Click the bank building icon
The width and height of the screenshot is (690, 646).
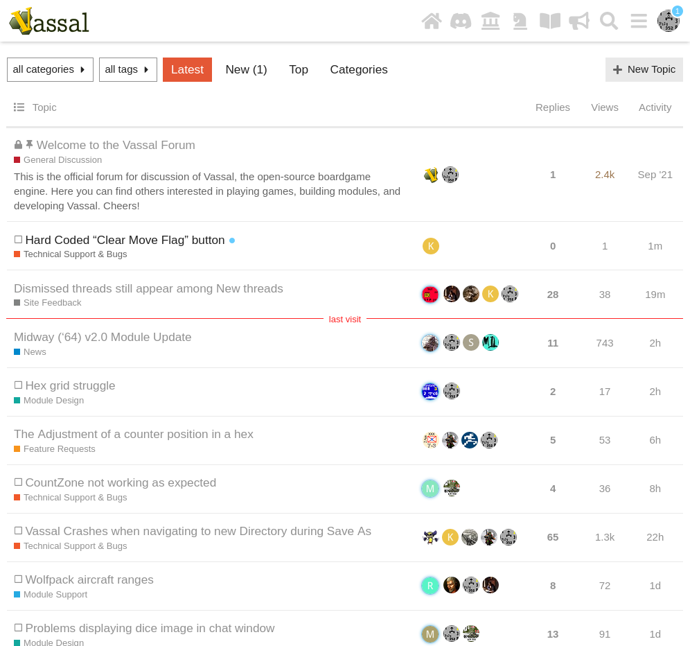coord(490,21)
